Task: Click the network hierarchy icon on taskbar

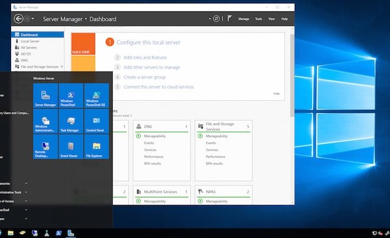Action: [47, 233]
